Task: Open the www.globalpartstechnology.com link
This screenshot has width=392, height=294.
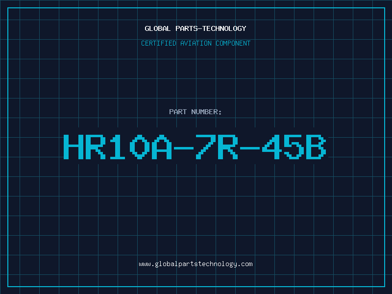Action: tap(196, 264)
